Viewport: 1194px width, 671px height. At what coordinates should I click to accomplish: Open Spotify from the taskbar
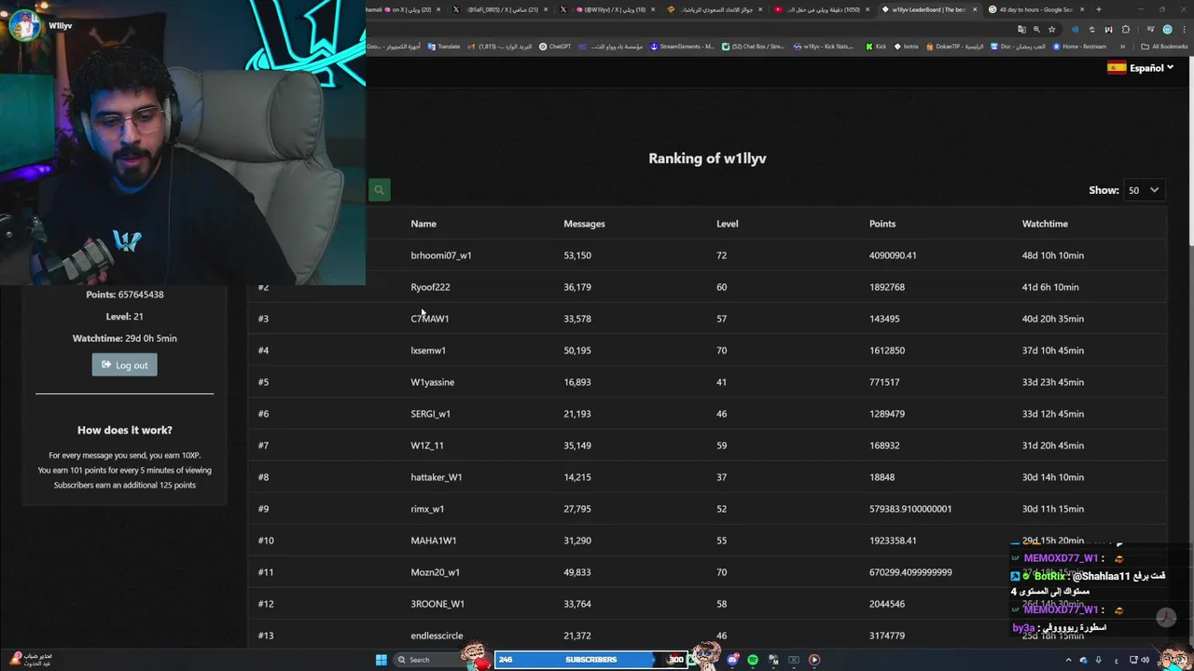pos(753,660)
